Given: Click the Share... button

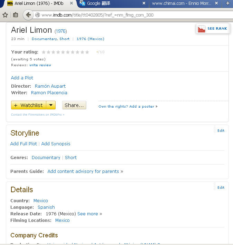Looking at the screenshot, I should 74,105.
